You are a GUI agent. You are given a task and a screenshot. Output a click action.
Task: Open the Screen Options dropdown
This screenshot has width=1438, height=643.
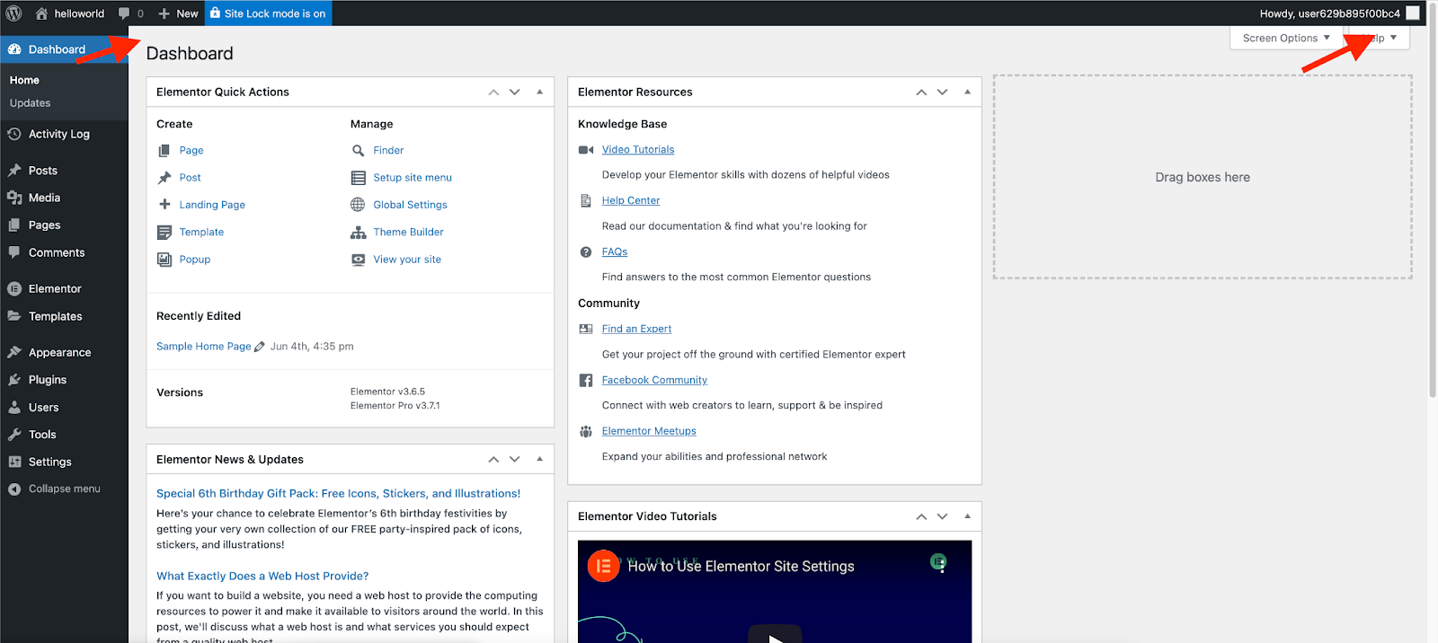(x=1286, y=38)
